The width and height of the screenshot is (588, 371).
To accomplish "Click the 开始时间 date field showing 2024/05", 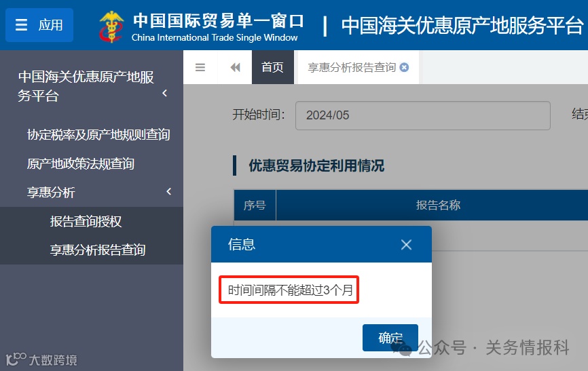I will (x=422, y=115).
